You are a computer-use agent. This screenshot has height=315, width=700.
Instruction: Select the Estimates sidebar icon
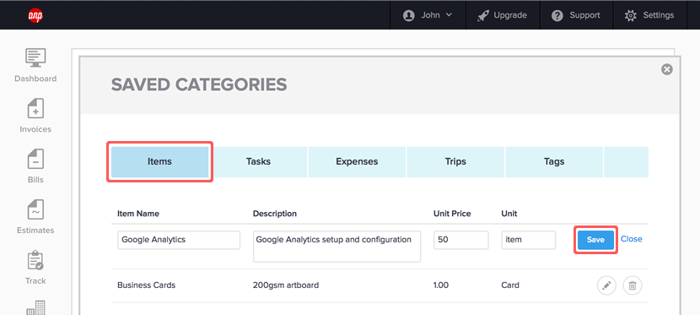point(35,210)
